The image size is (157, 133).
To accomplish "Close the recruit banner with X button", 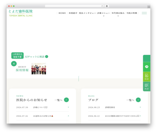I will (x=14, y=64).
